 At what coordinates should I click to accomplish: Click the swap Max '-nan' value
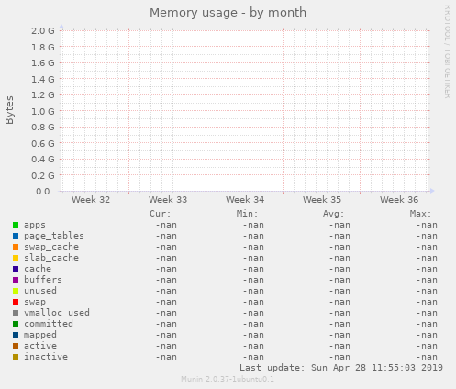point(427,302)
